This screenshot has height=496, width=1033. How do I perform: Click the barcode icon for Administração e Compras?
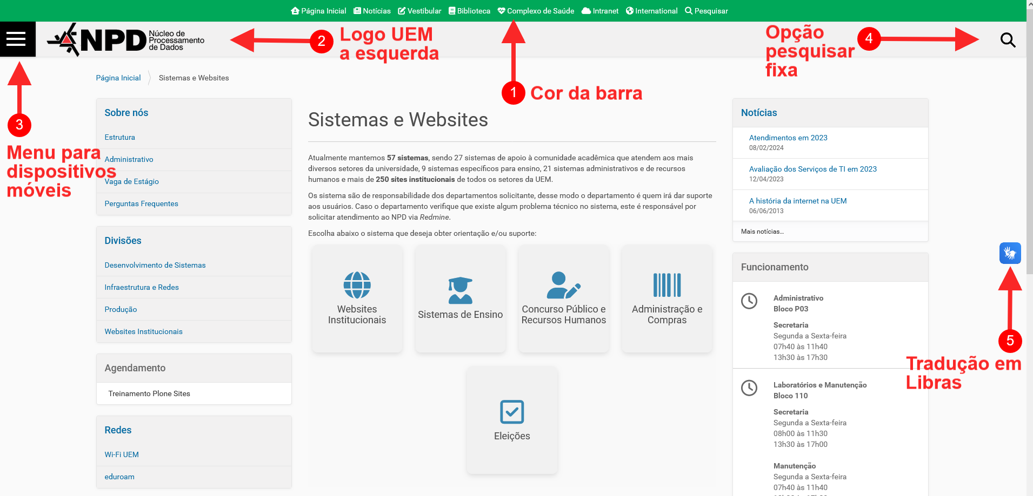pos(667,285)
